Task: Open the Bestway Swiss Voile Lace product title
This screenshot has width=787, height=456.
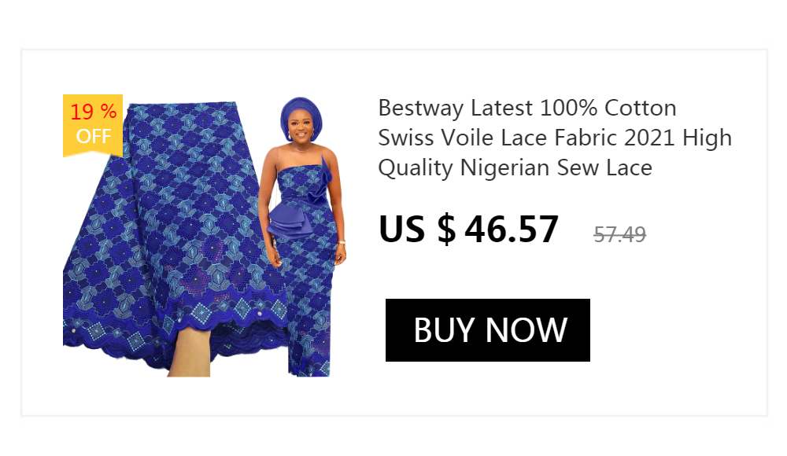Action: coord(555,138)
